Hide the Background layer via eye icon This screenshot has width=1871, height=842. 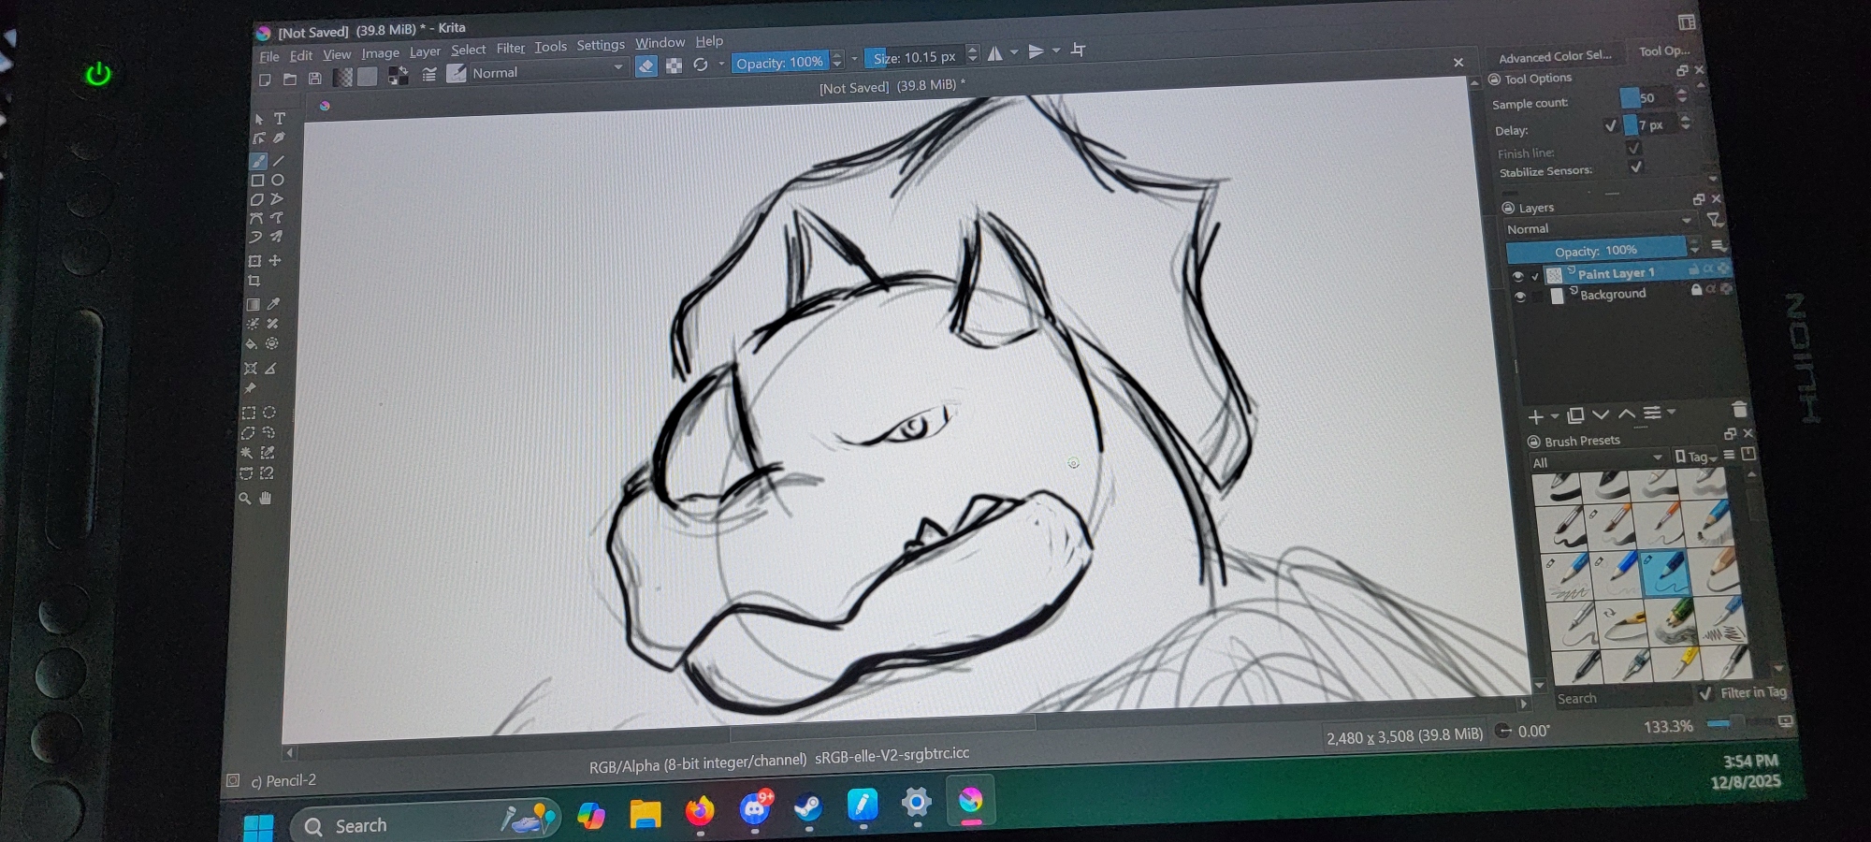point(1520,297)
